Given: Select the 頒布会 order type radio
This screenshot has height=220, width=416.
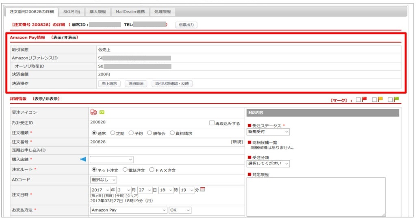Looking at the screenshot, I should coord(149,133).
